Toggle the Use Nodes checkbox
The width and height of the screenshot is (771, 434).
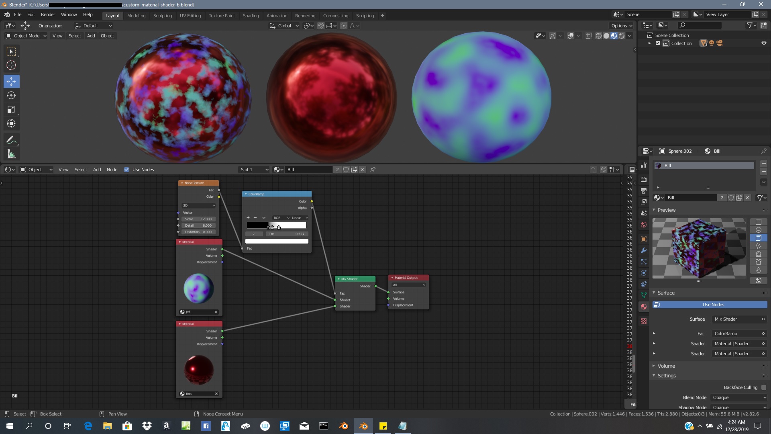(x=126, y=170)
